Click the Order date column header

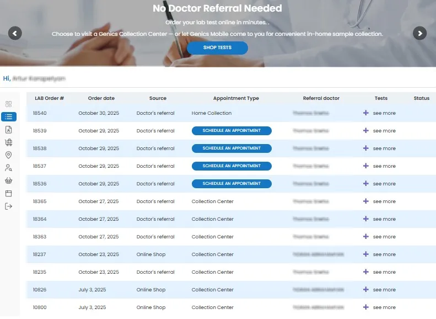[101, 98]
